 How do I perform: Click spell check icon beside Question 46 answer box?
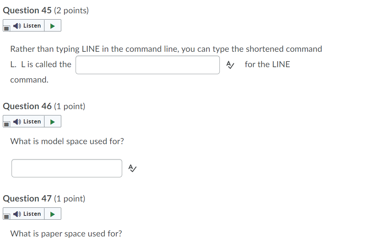132,168
